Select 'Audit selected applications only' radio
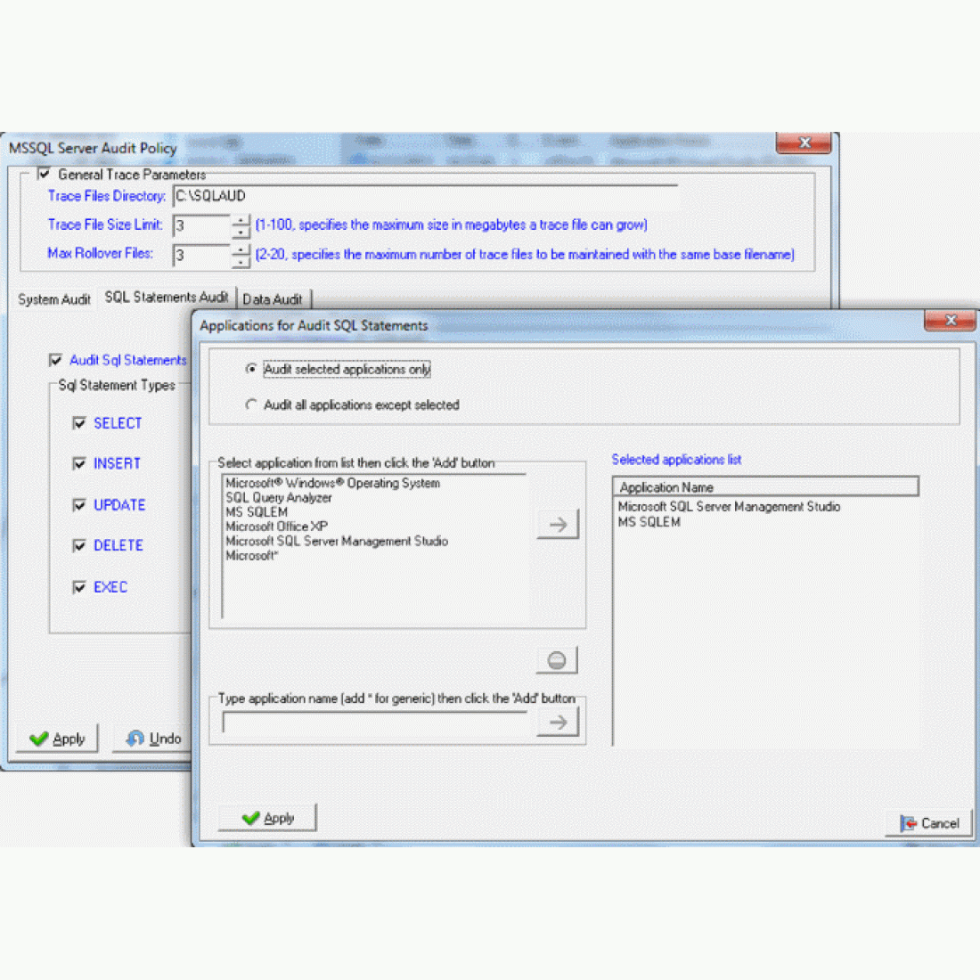Viewport: 980px width, 980px height. (x=252, y=369)
